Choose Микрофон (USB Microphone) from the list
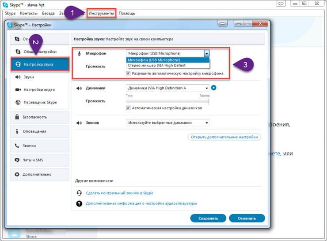327x241 pixels. pos(167,60)
